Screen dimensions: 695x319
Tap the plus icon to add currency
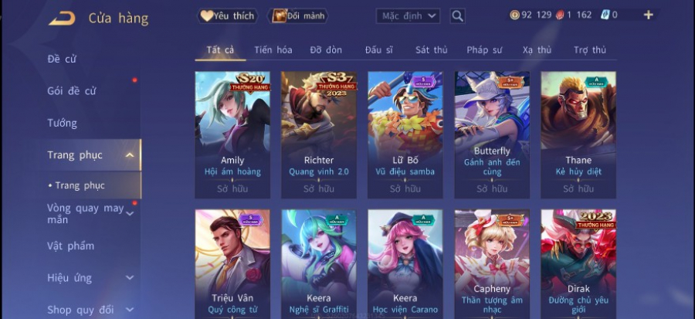click(648, 15)
